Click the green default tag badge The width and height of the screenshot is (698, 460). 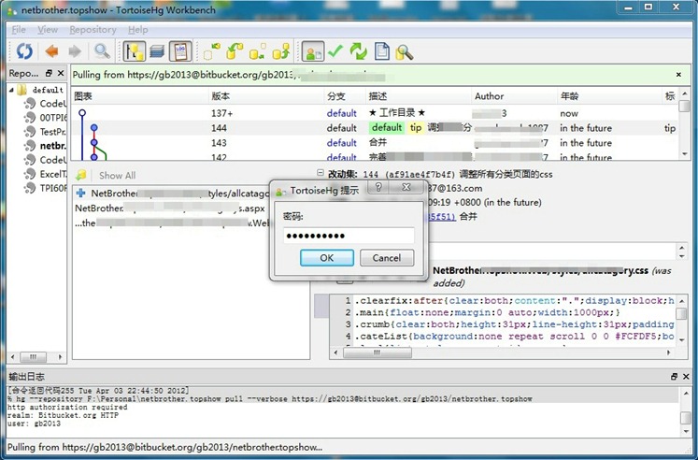pos(387,128)
